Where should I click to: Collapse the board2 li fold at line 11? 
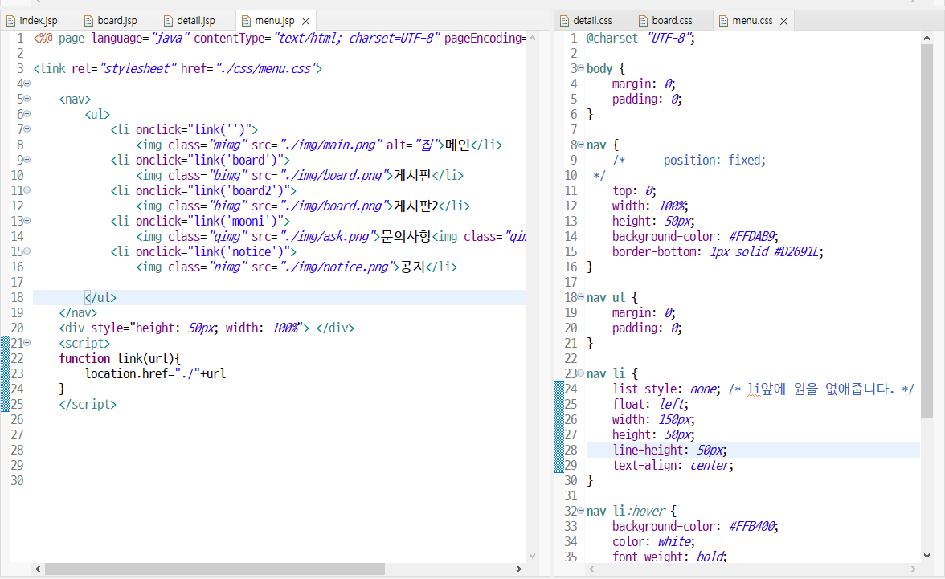click(x=27, y=190)
